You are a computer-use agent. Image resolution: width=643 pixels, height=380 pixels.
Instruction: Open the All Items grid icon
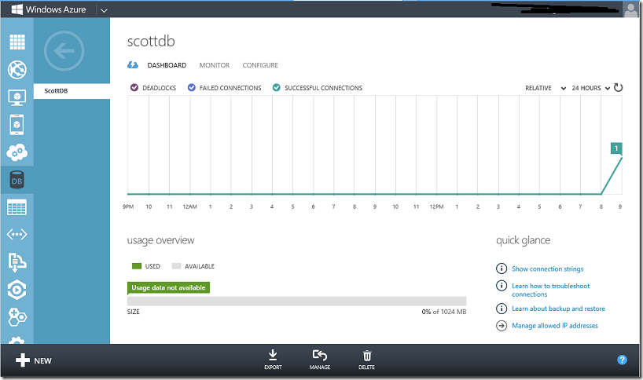click(x=17, y=42)
